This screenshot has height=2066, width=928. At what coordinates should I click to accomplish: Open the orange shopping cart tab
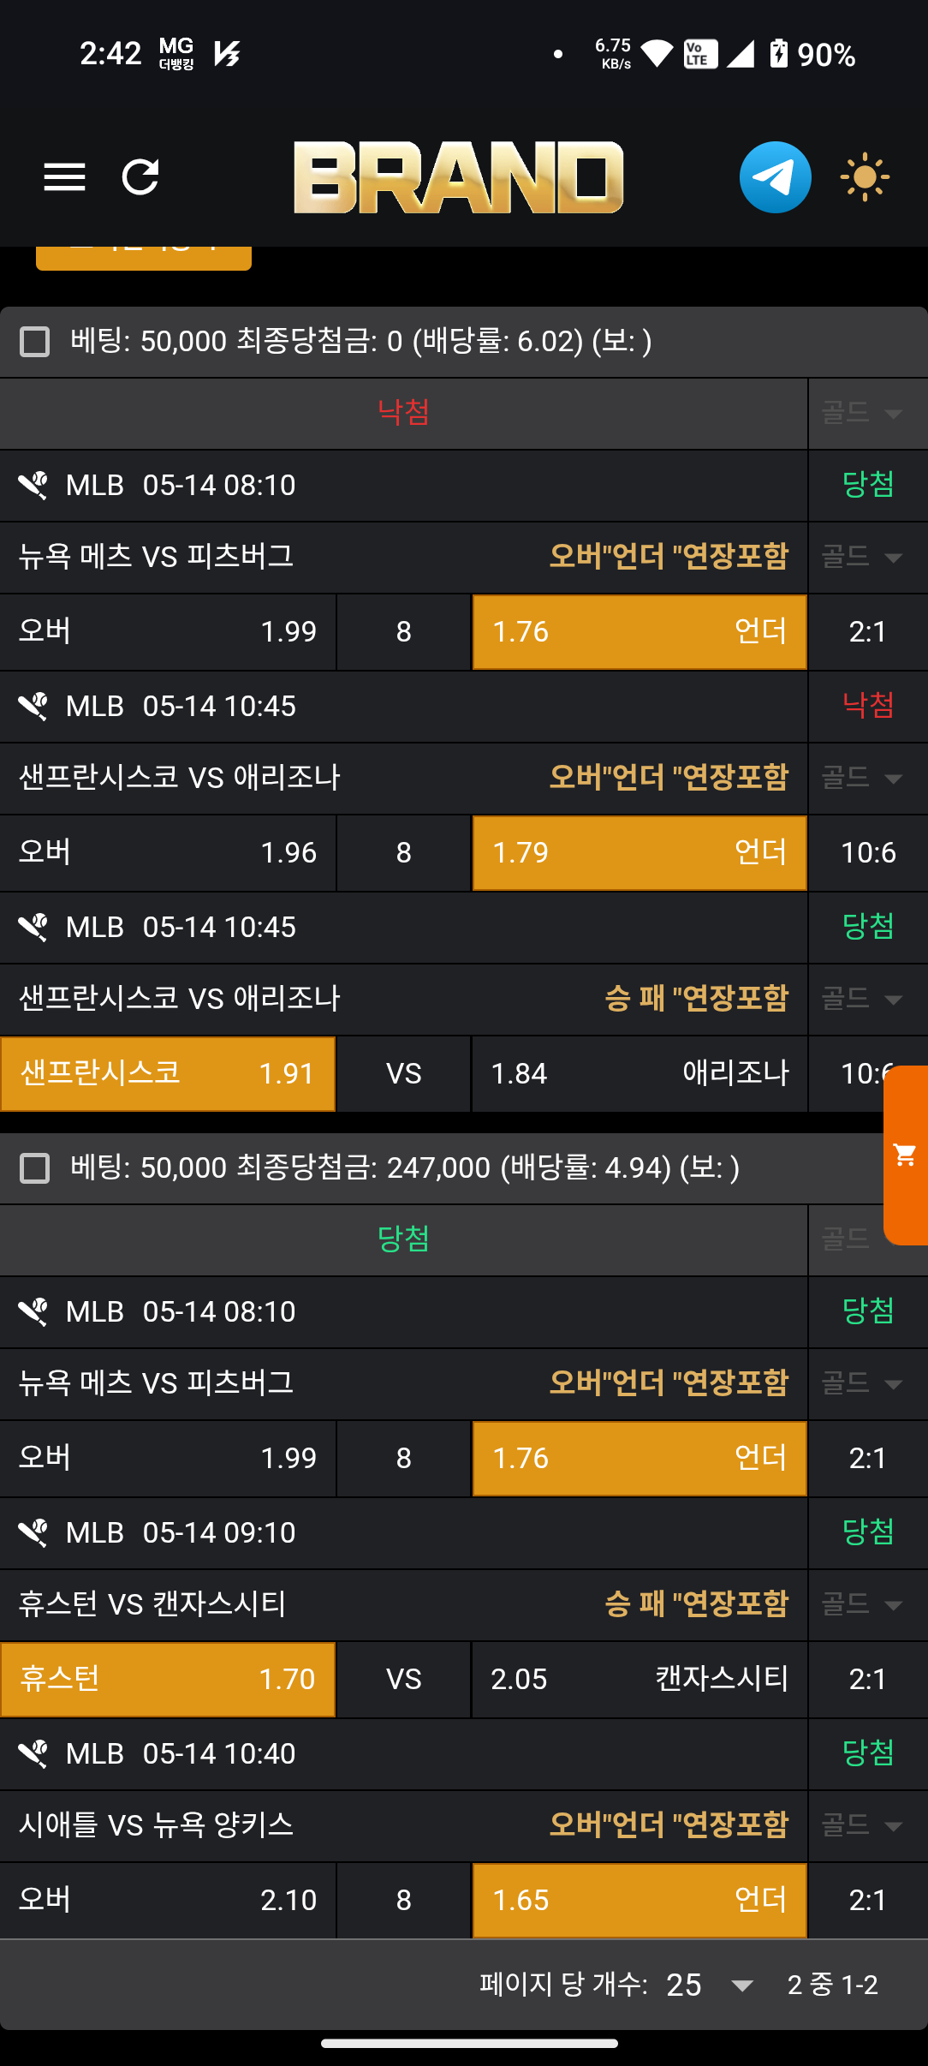coord(906,1155)
